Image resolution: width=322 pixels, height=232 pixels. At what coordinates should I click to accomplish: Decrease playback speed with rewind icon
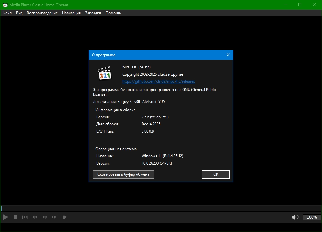click(35, 217)
